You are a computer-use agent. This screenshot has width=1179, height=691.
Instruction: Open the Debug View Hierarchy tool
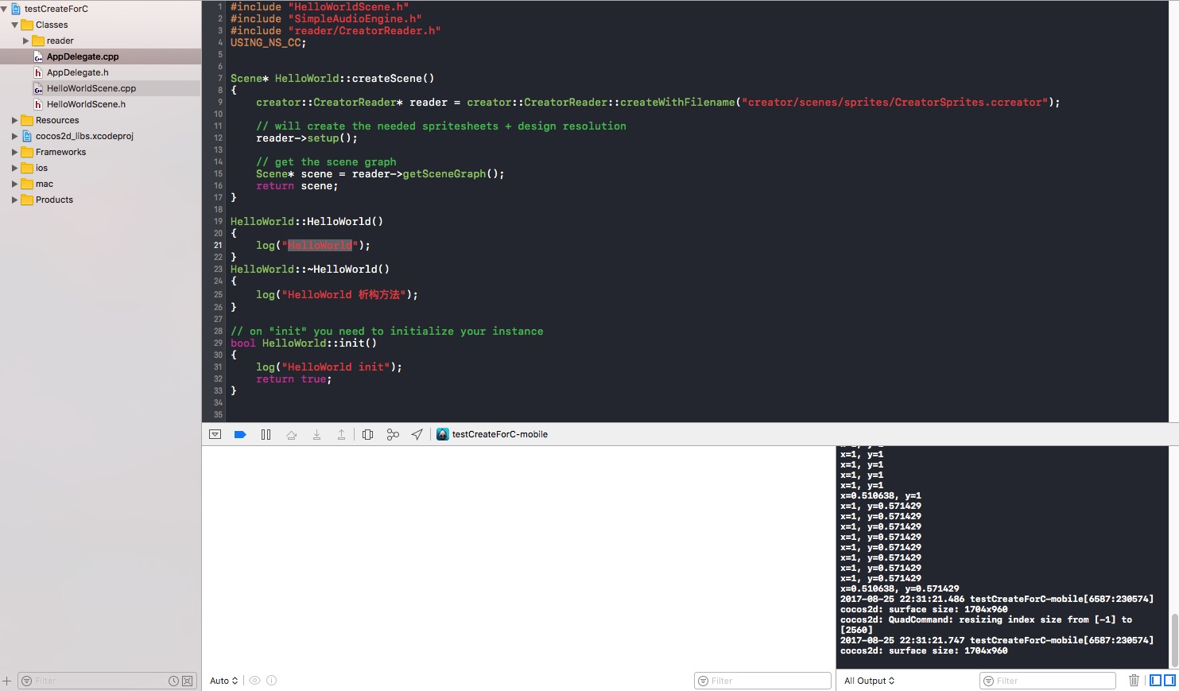pyautogui.click(x=367, y=434)
